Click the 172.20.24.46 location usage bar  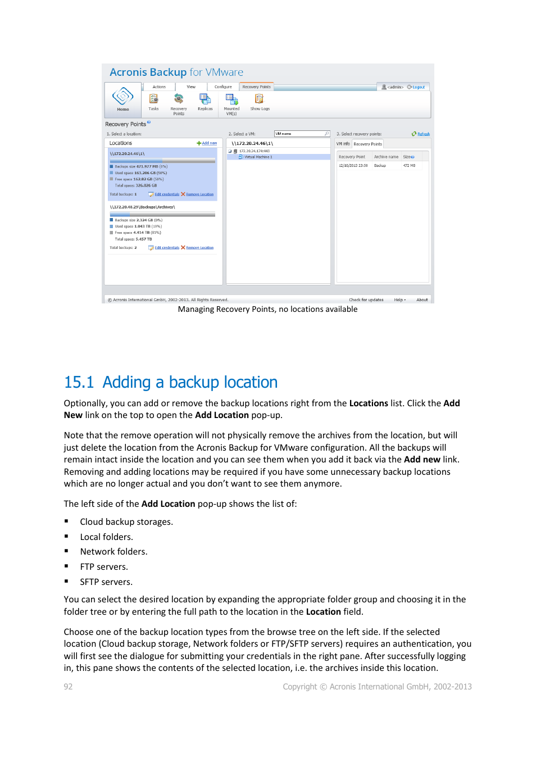(162, 161)
